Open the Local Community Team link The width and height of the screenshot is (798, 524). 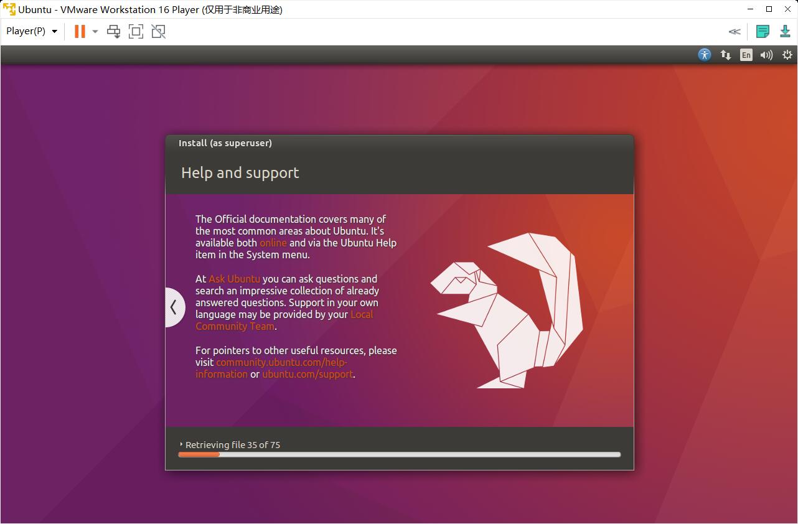(284, 320)
